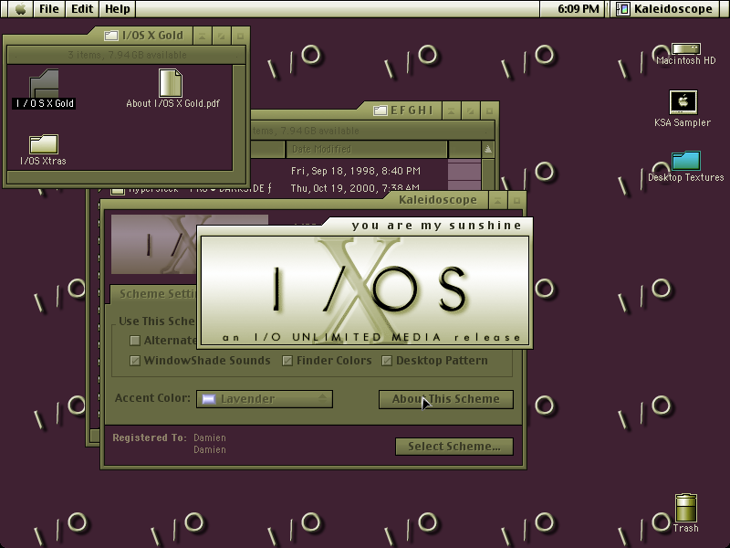Collapse the I/OS X Gold window with WindowShade

202,36
